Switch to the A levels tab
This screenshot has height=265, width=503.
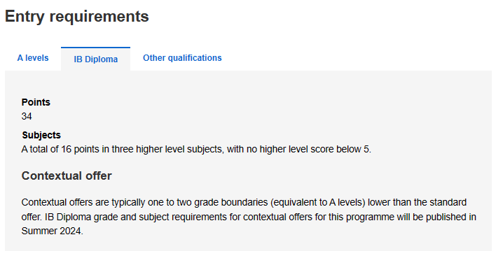33,58
